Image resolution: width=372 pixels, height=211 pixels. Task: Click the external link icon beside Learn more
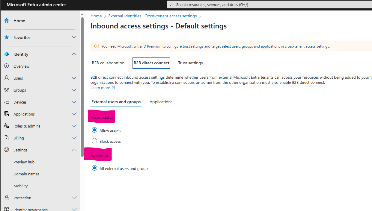pos(113,88)
